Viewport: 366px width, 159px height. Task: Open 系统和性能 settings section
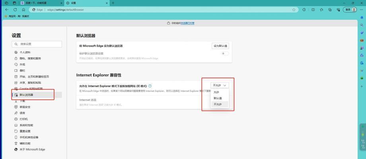[x=37, y=125]
